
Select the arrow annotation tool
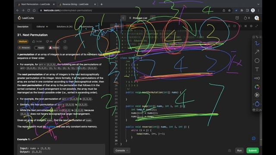pos(257,52)
